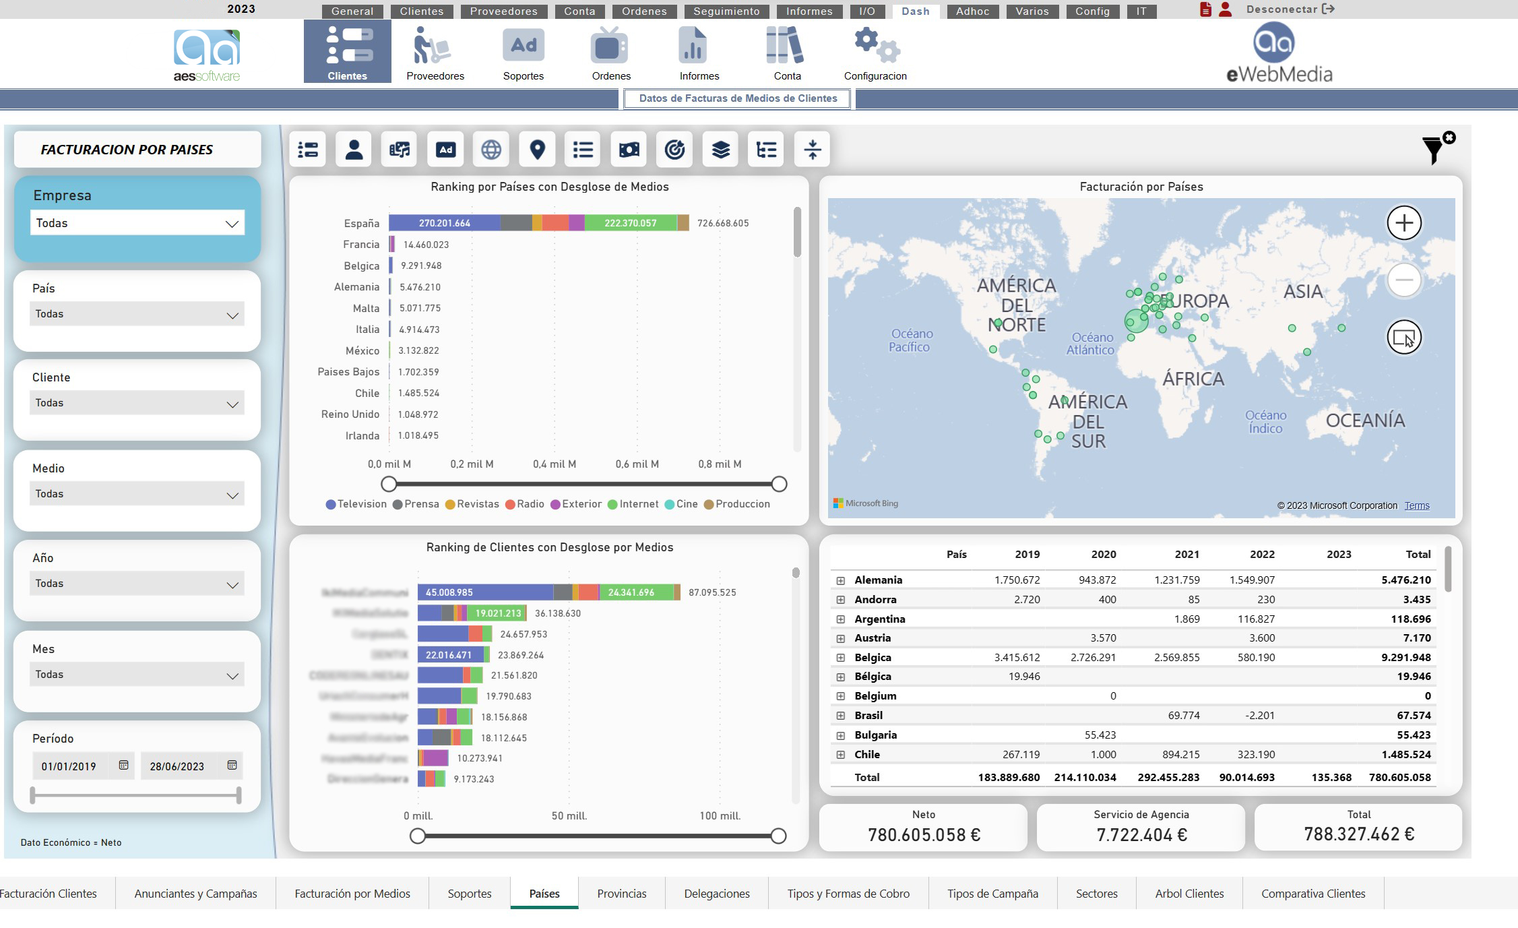Viewport: 1518px width, 928px height.
Task: Click the person silhouette toolbar icon
Action: pos(354,149)
